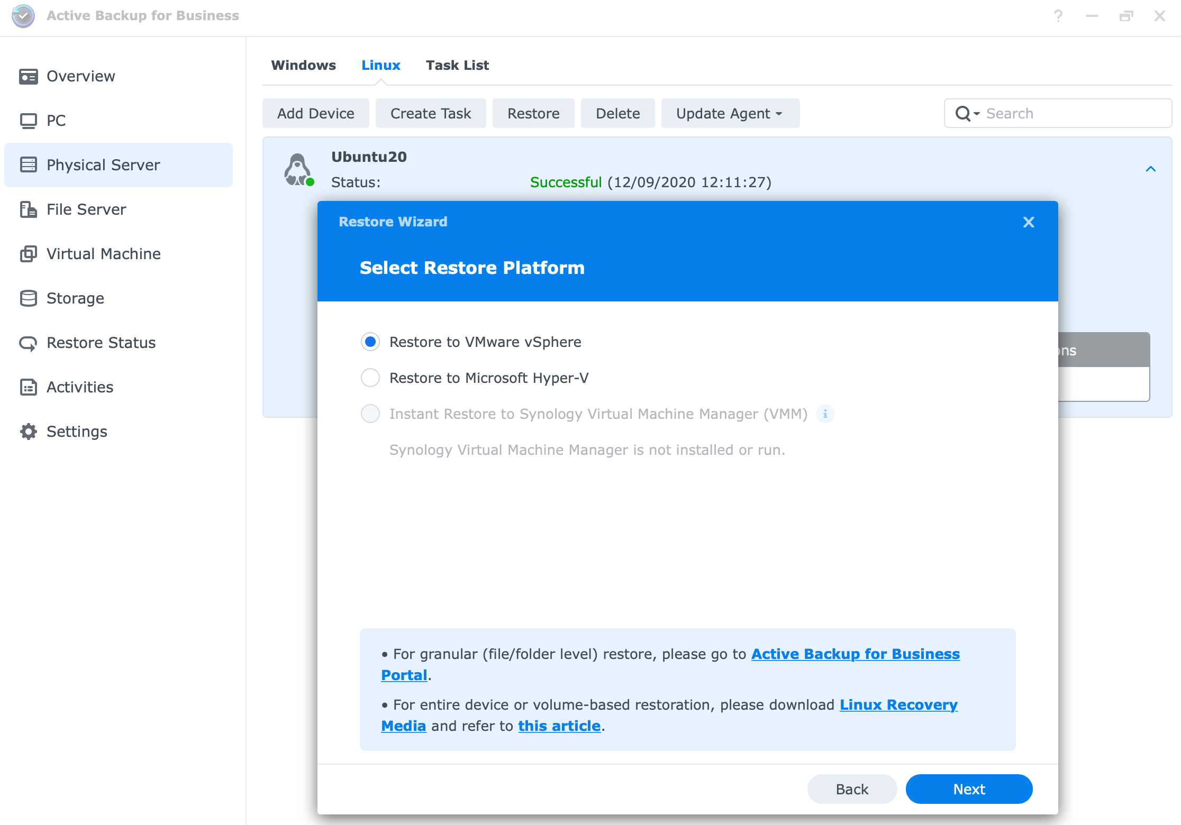
Task: Click the info icon beside VMM option
Action: [x=825, y=414]
